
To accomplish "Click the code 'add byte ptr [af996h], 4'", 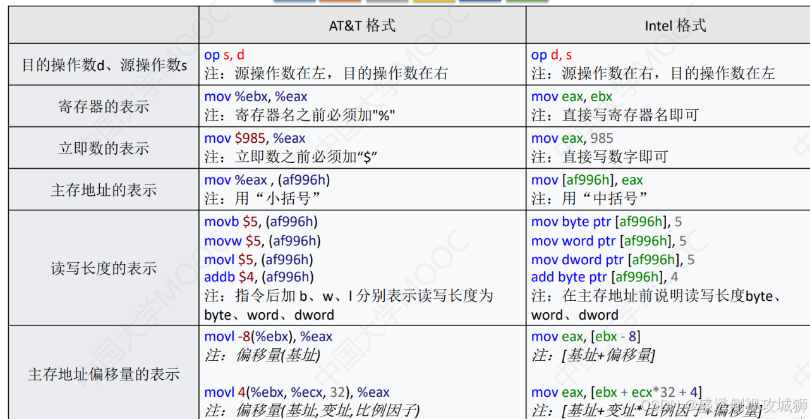I will [x=605, y=277].
